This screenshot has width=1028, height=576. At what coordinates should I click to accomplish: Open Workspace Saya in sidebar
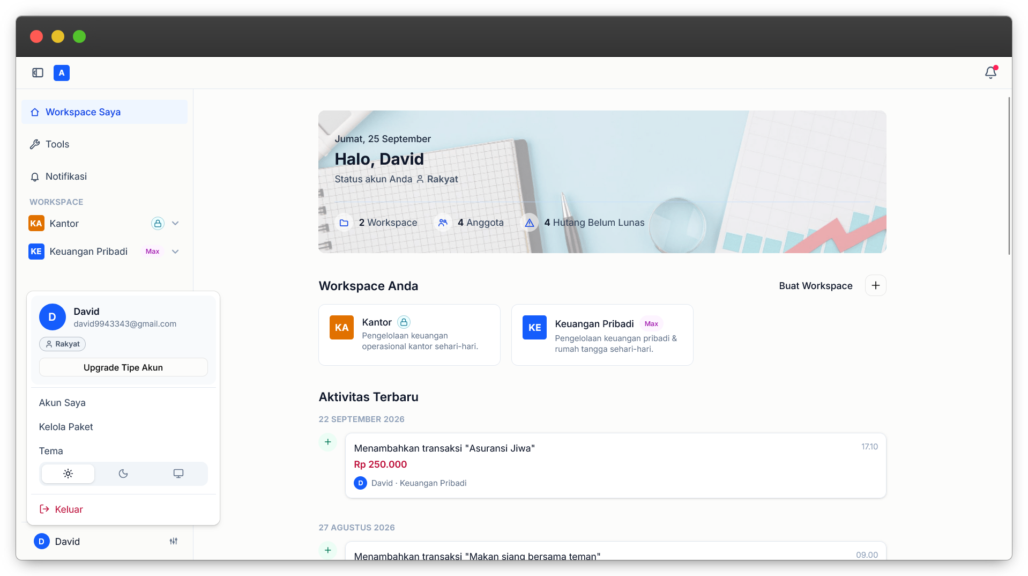[105, 112]
